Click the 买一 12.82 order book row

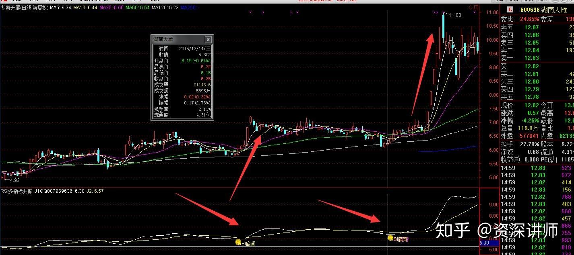537,66
